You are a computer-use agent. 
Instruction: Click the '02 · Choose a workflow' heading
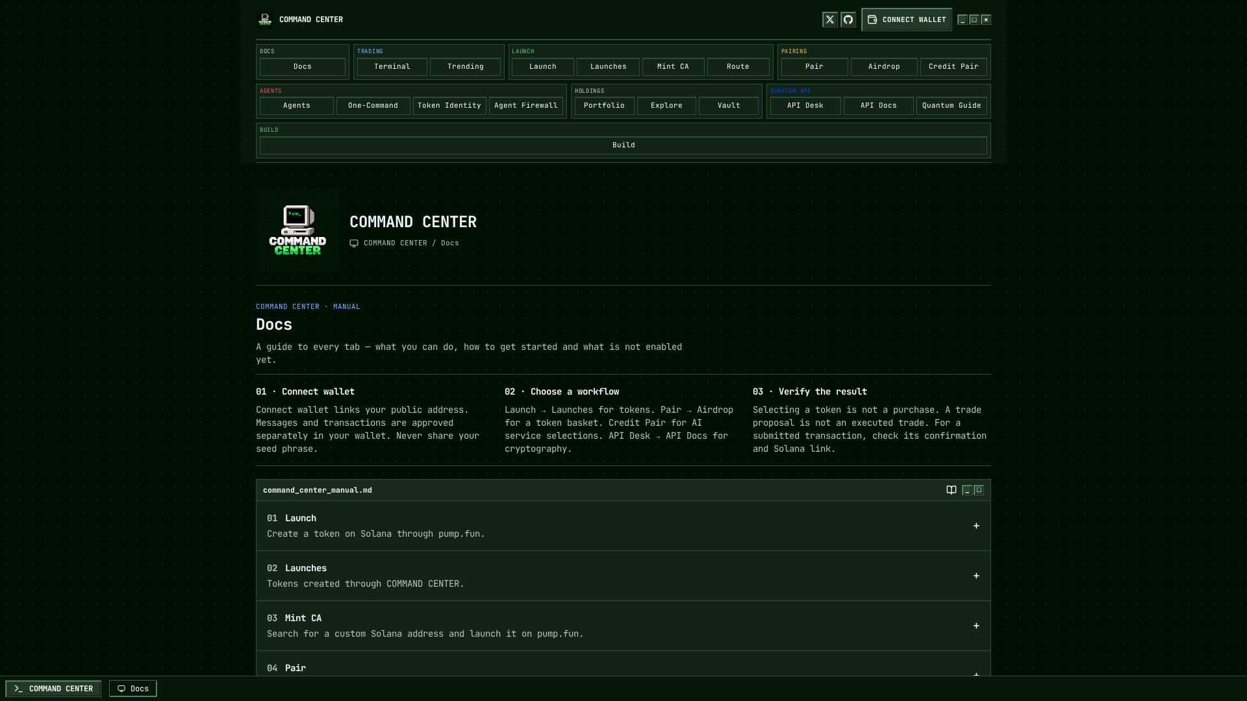point(562,392)
